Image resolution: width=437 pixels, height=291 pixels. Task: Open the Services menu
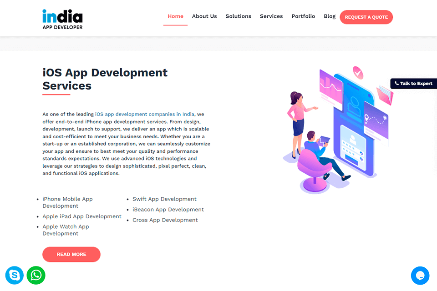(x=271, y=16)
